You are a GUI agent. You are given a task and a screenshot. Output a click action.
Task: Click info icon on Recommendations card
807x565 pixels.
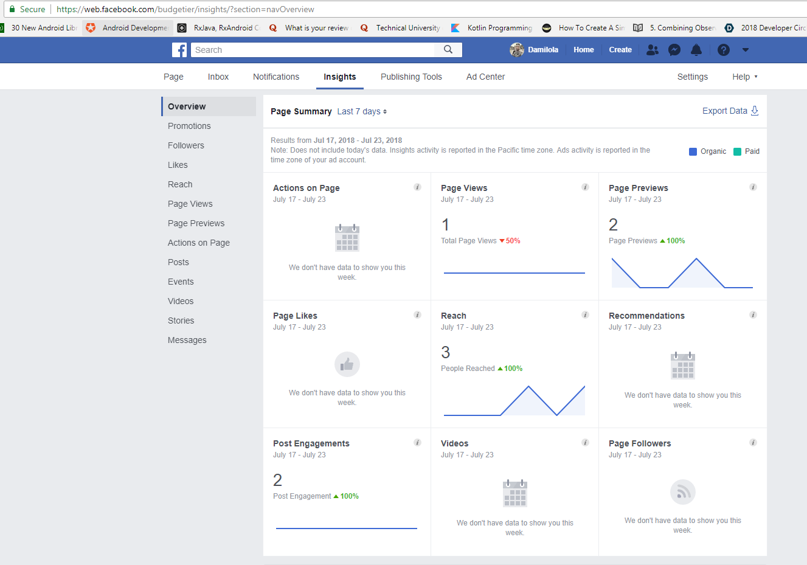(x=753, y=315)
